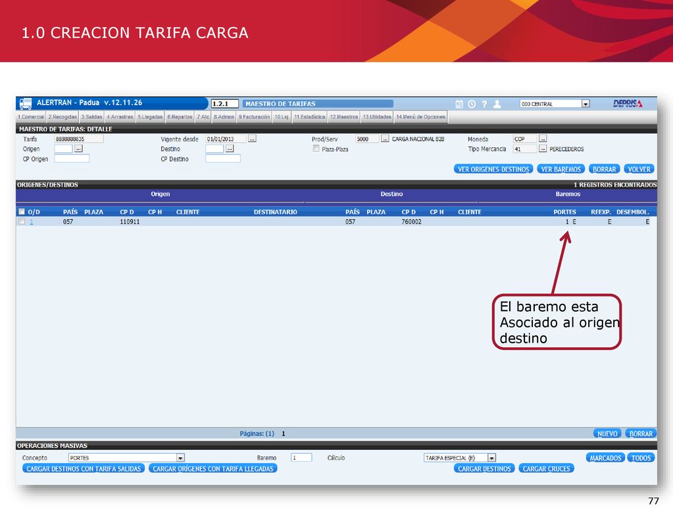Focus the CP Destino input field
673x515 pixels.
coord(223,159)
